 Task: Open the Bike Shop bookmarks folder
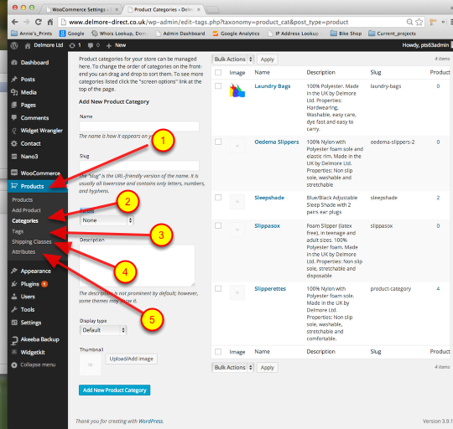click(346, 34)
